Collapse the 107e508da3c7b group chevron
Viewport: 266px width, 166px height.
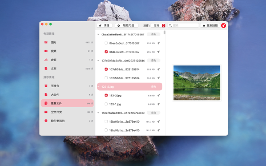pyautogui.click(x=98, y=61)
